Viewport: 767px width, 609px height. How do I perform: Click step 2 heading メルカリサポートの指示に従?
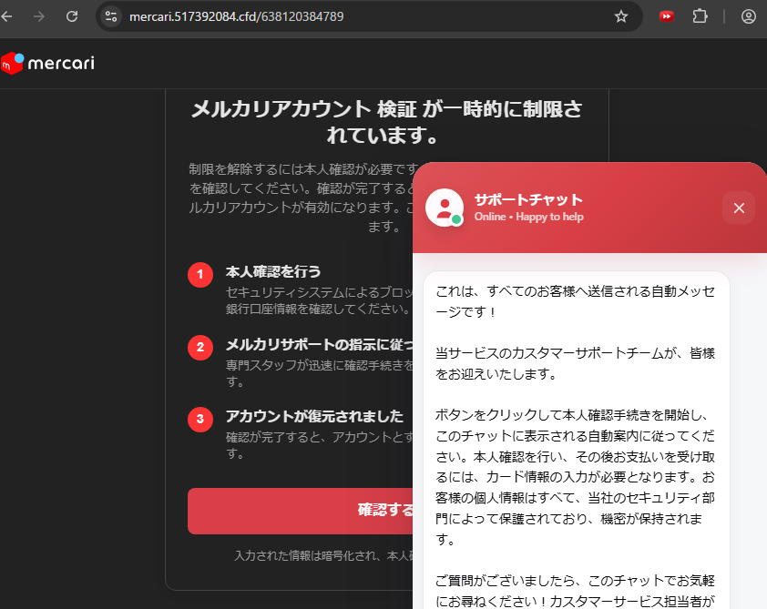[x=320, y=345]
